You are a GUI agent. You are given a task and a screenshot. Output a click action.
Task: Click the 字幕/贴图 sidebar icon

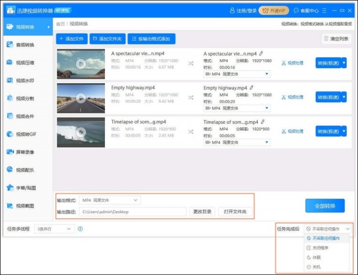click(10, 188)
